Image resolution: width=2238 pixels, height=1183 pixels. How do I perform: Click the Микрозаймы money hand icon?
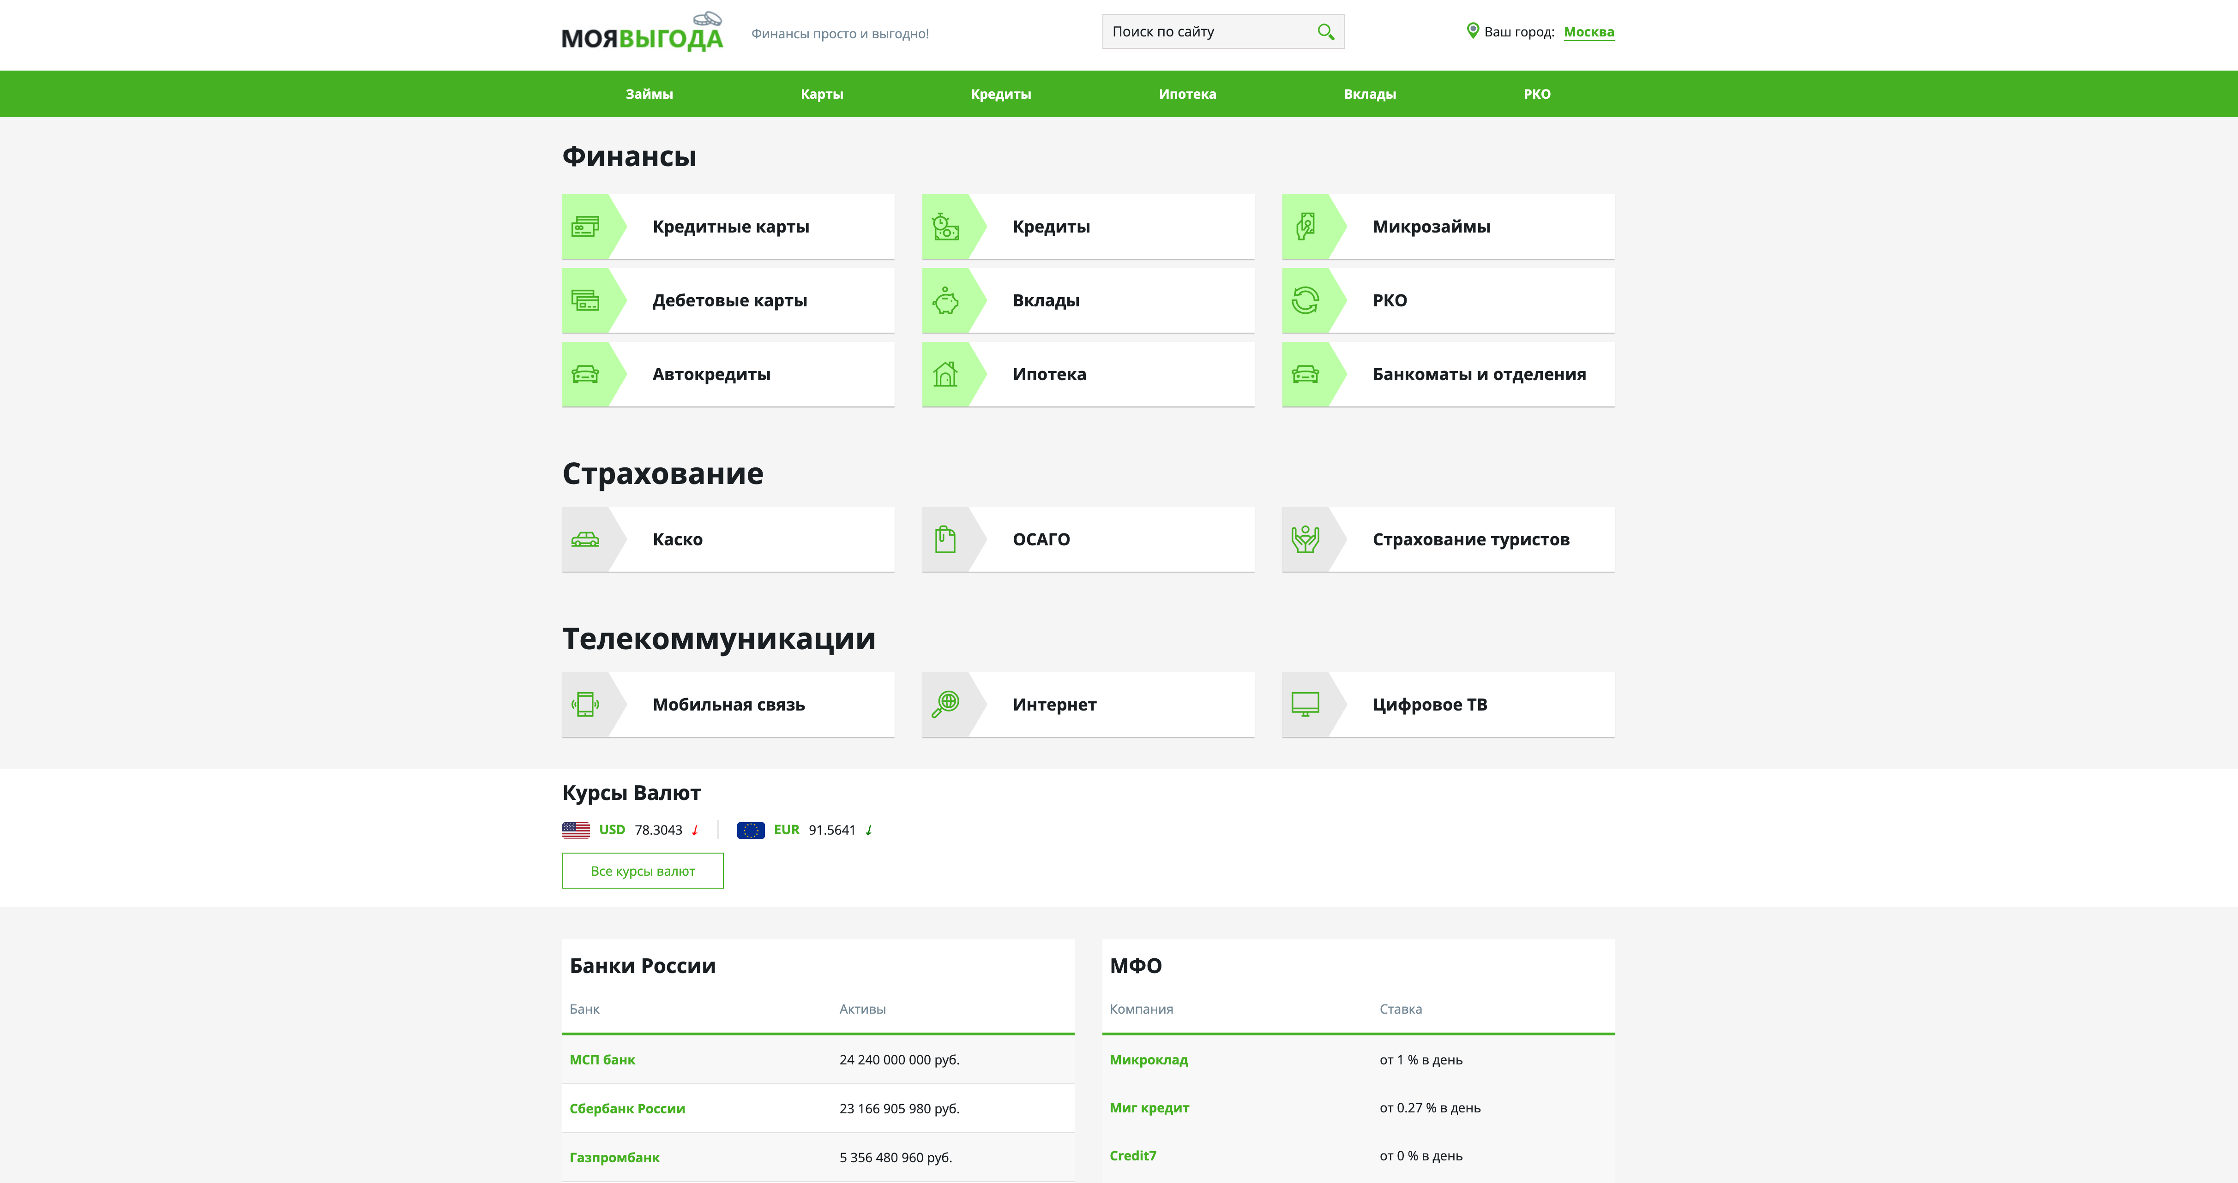tap(1305, 227)
